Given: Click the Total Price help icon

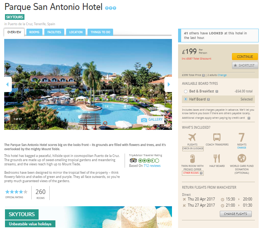Looking at the screenshot, I should tap(203, 75).
